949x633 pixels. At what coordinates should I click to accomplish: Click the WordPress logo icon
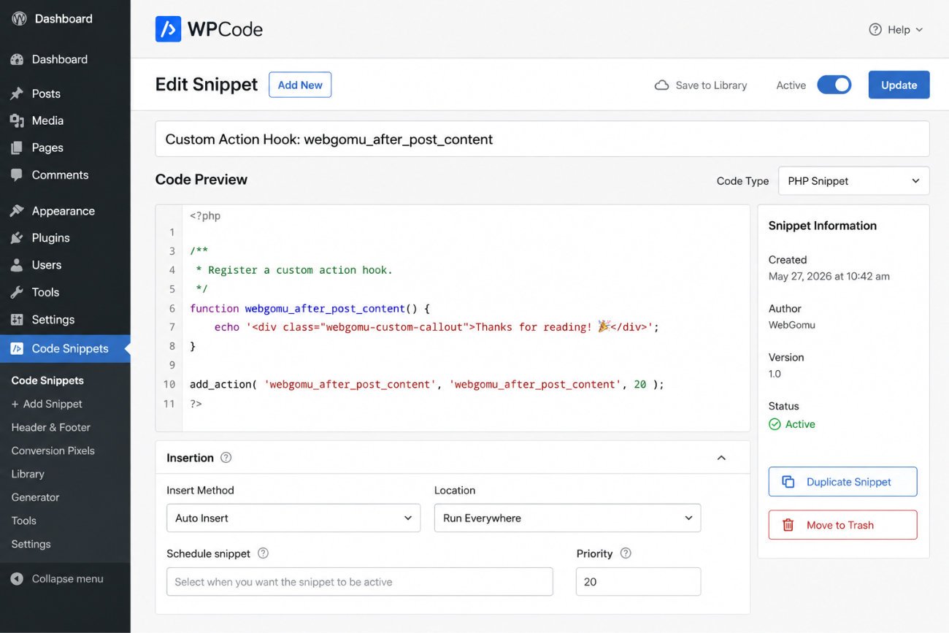click(19, 19)
